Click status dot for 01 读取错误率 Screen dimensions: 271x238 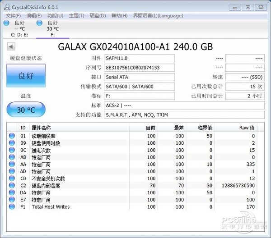[x=12, y=136]
